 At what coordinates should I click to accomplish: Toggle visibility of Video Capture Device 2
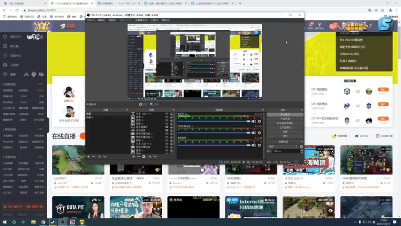pyautogui.click(x=167, y=134)
